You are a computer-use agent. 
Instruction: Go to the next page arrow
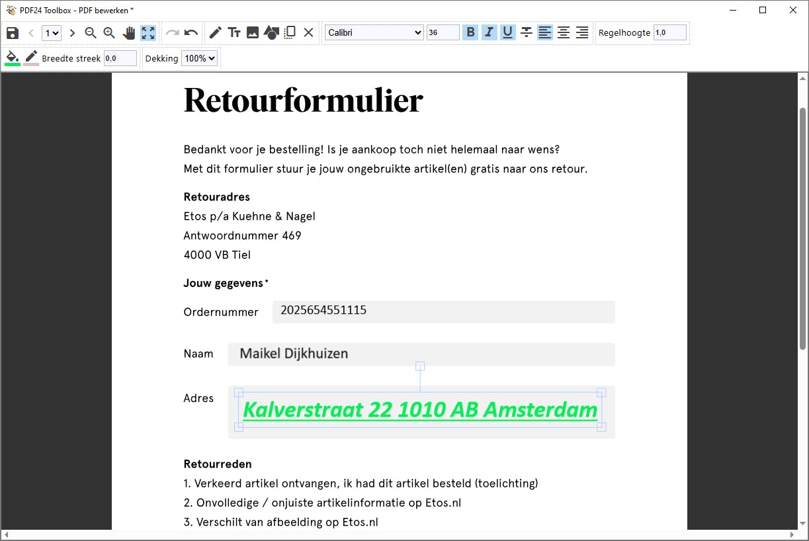pos(72,32)
